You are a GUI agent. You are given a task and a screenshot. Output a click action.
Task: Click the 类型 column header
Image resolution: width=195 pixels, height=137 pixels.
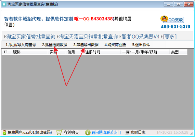(x=178, y=52)
